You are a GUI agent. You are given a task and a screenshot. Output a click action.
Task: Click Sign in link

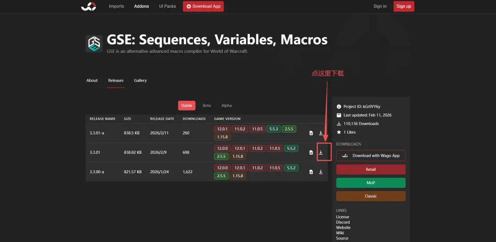tap(380, 6)
